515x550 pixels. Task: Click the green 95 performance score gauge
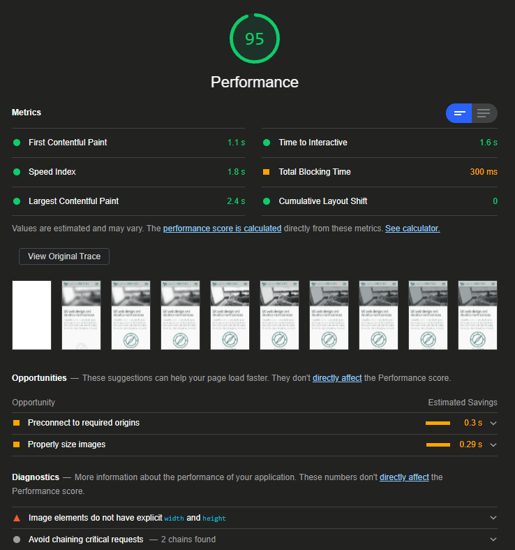click(255, 38)
